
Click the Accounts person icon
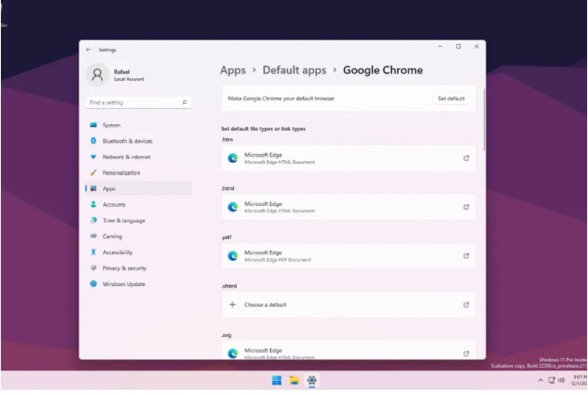(x=93, y=204)
